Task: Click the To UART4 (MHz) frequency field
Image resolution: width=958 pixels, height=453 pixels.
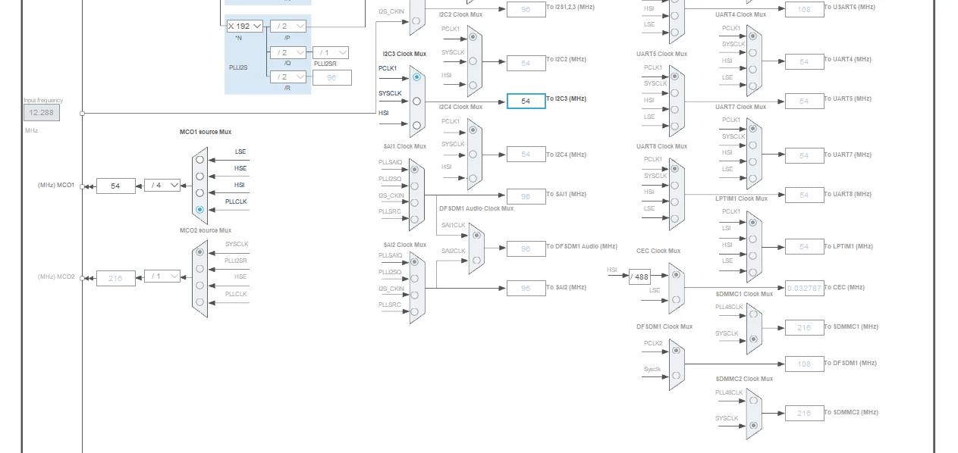Action: (x=805, y=62)
